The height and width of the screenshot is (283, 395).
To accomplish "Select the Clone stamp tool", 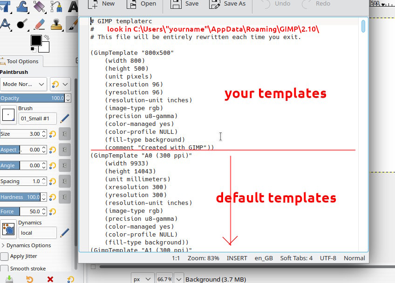I will click(x=56, y=24).
